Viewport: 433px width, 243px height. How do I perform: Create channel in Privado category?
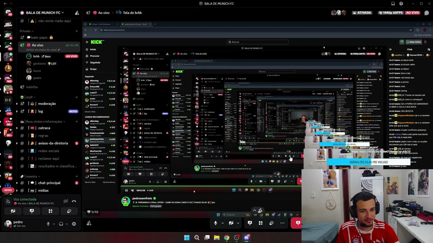(x=76, y=31)
